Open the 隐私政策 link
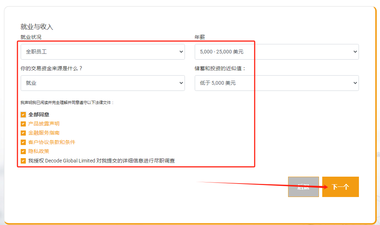380x225 pixels. pyautogui.click(x=39, y=152)
